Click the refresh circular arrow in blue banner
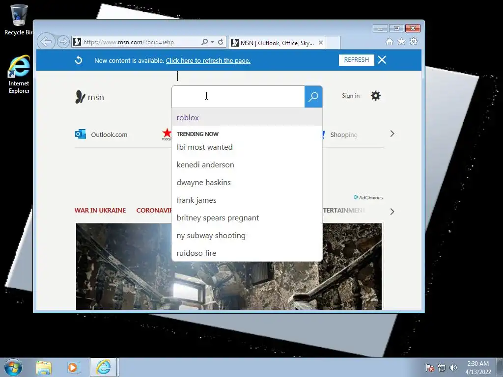Screen dimensions: 503x377 [79, 60]
